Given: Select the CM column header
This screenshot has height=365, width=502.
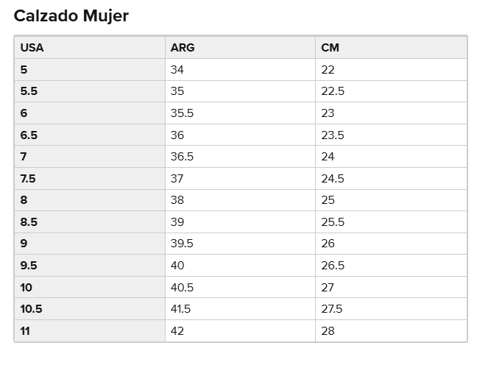Looking at the screenshot, I should point(330,48).
